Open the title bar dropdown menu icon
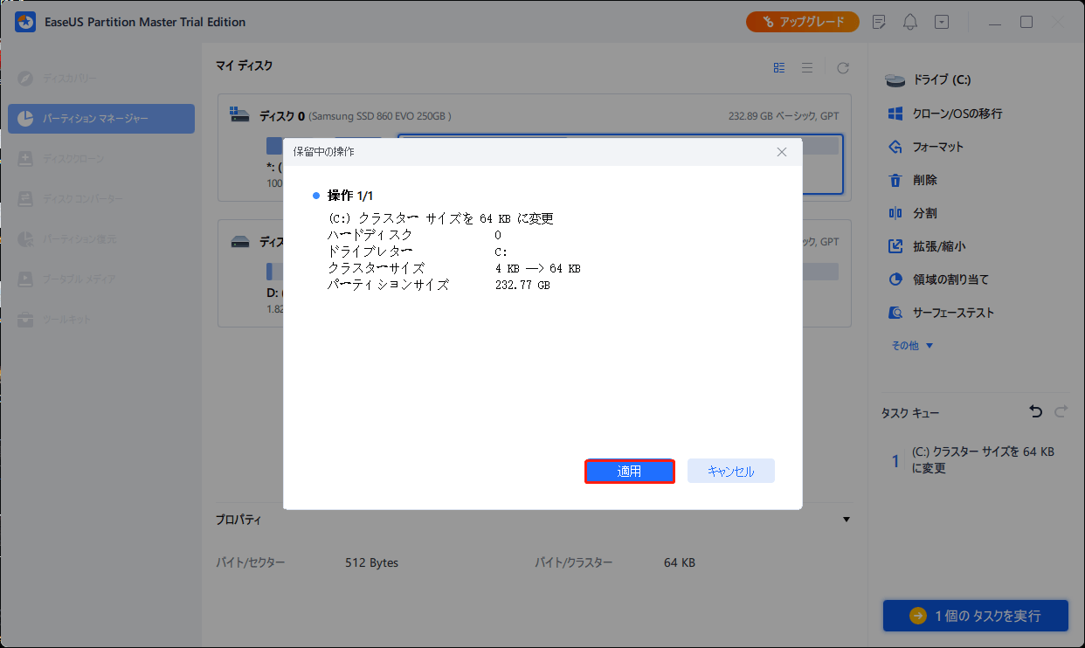 (941, 22)
